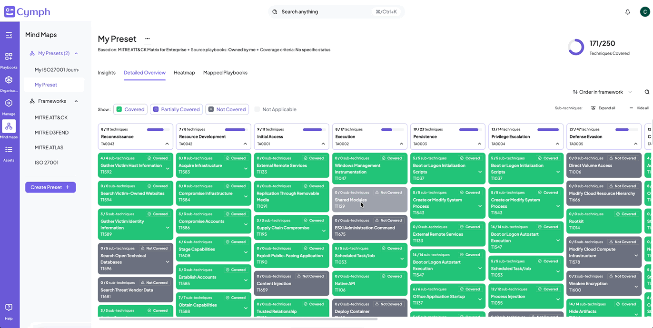Open the Direct Volume Access T1006 card

(604, 165)
